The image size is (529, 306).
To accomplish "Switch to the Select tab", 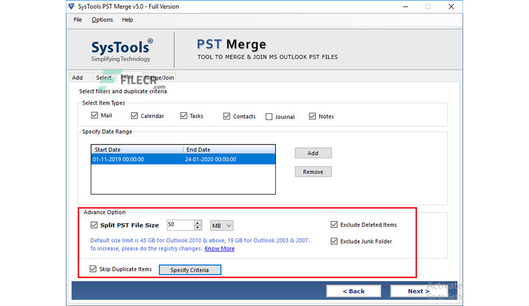I will pyautogui.click(x=104, y=78).
